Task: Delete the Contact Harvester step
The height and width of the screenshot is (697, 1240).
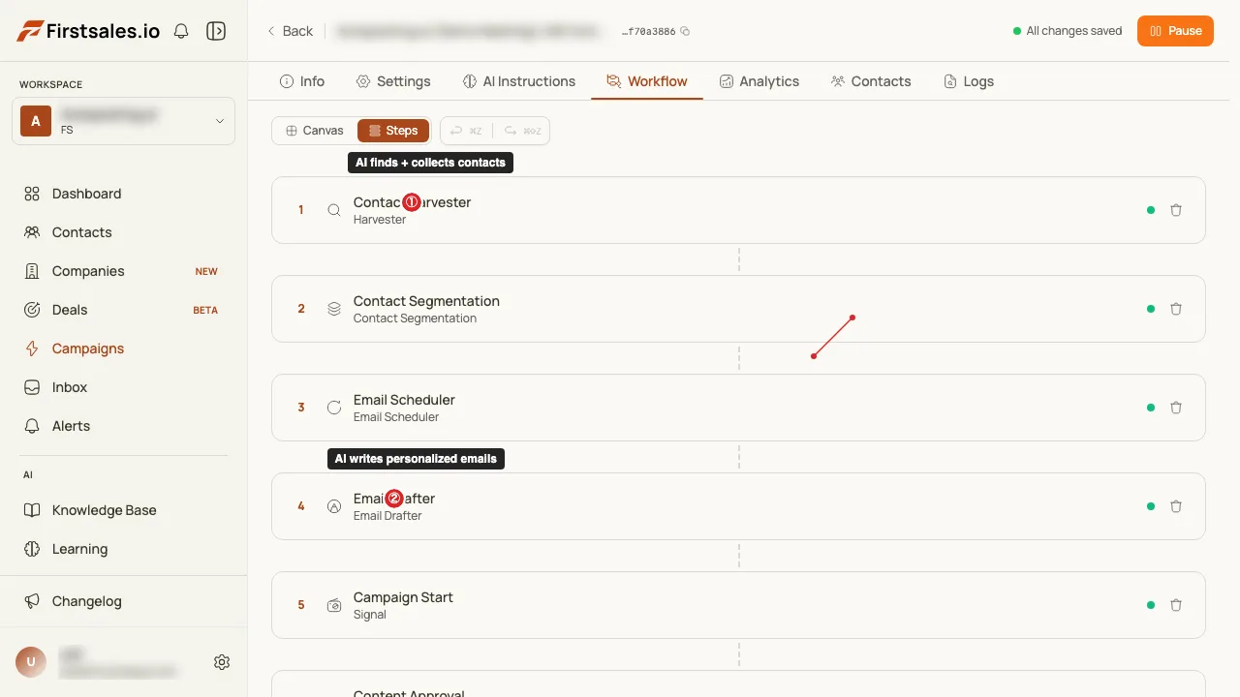Action: pos(1176,210)
